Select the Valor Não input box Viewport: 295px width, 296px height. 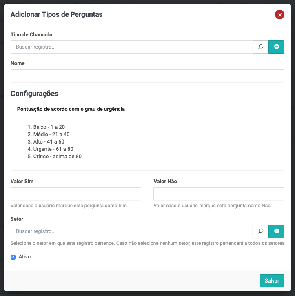click(x=219, y=194)
